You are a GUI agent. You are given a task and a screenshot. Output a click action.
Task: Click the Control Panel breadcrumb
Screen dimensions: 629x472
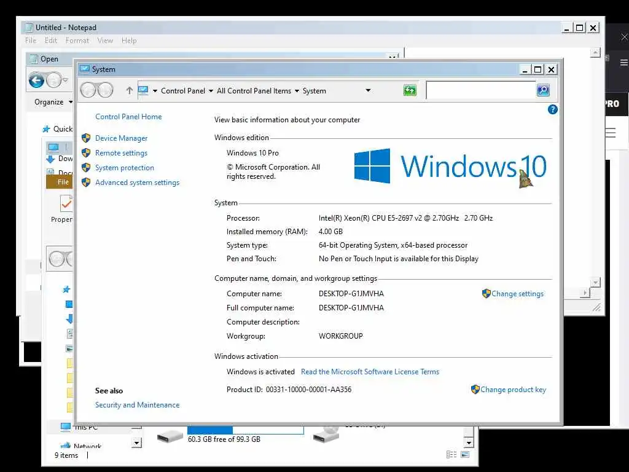(183, 91)
